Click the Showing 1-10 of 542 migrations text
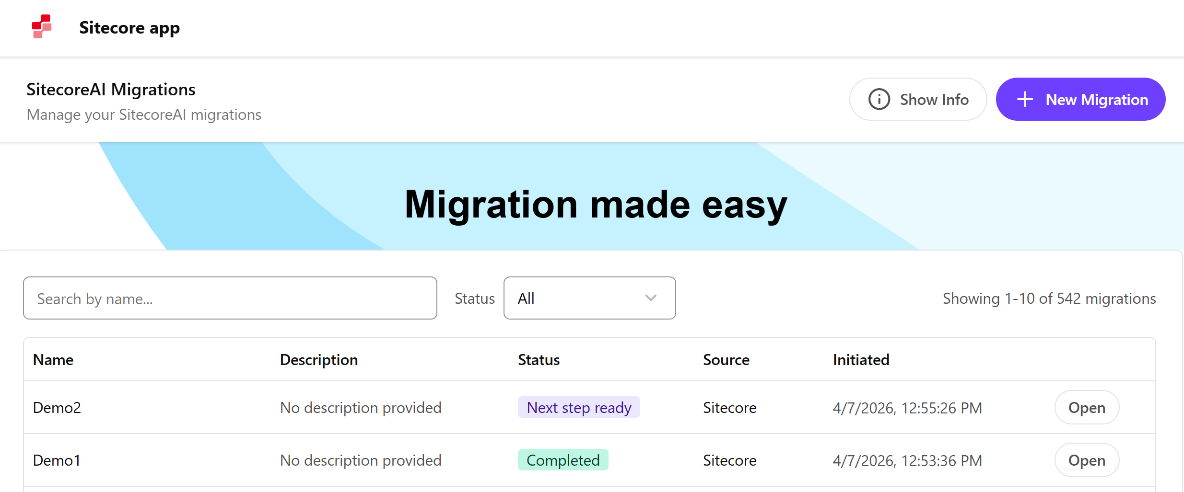1184x492 pixels. (x=1049, y=298)
